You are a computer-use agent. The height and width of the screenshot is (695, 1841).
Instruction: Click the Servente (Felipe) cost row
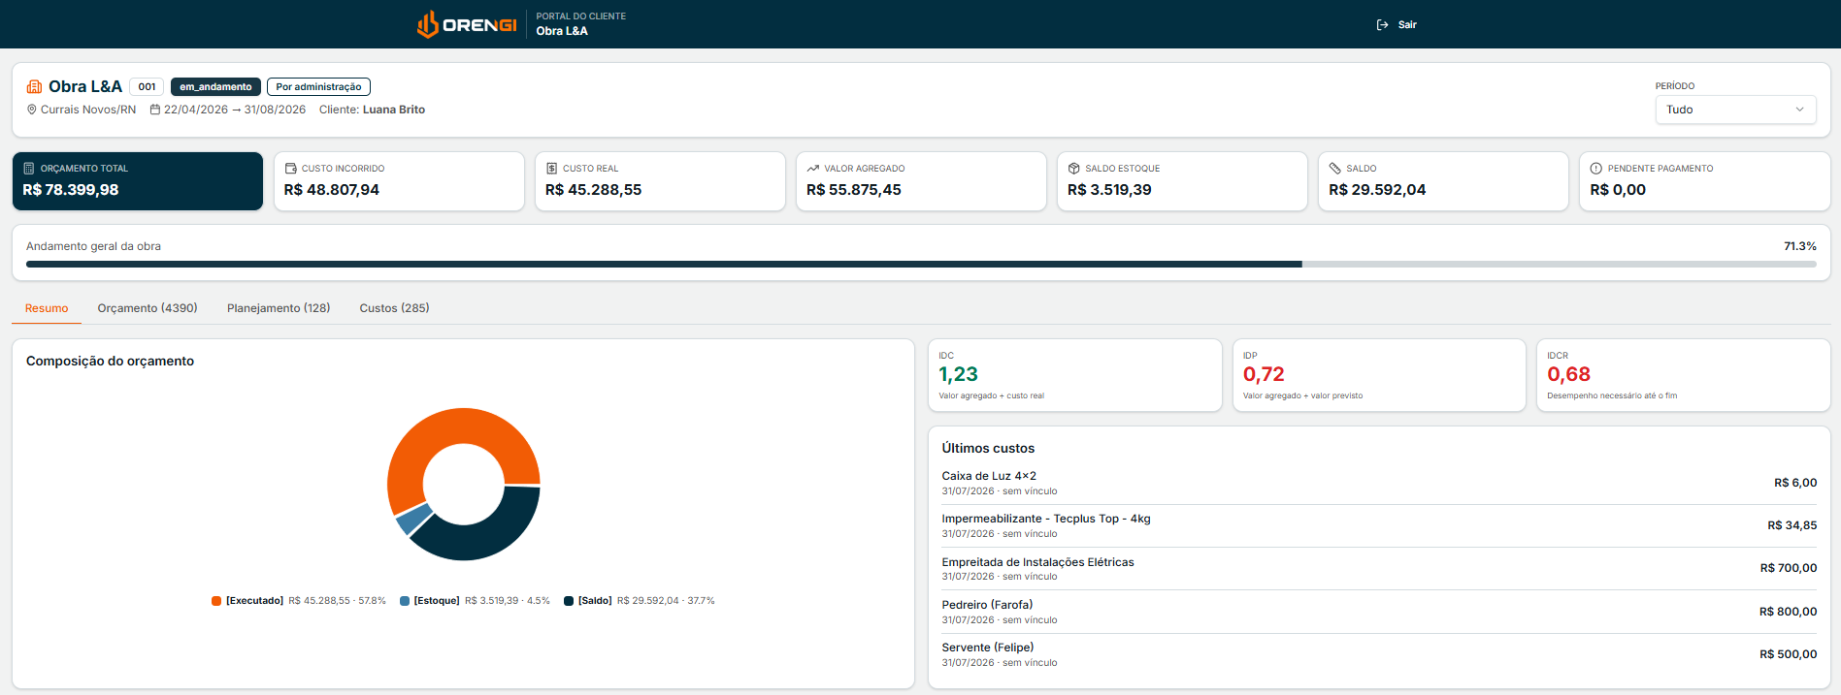(1379, 654)
